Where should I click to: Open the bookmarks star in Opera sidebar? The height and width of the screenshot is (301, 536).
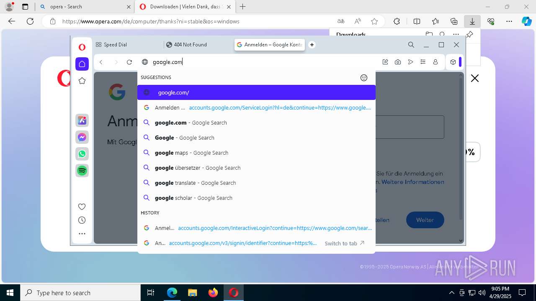82,81
